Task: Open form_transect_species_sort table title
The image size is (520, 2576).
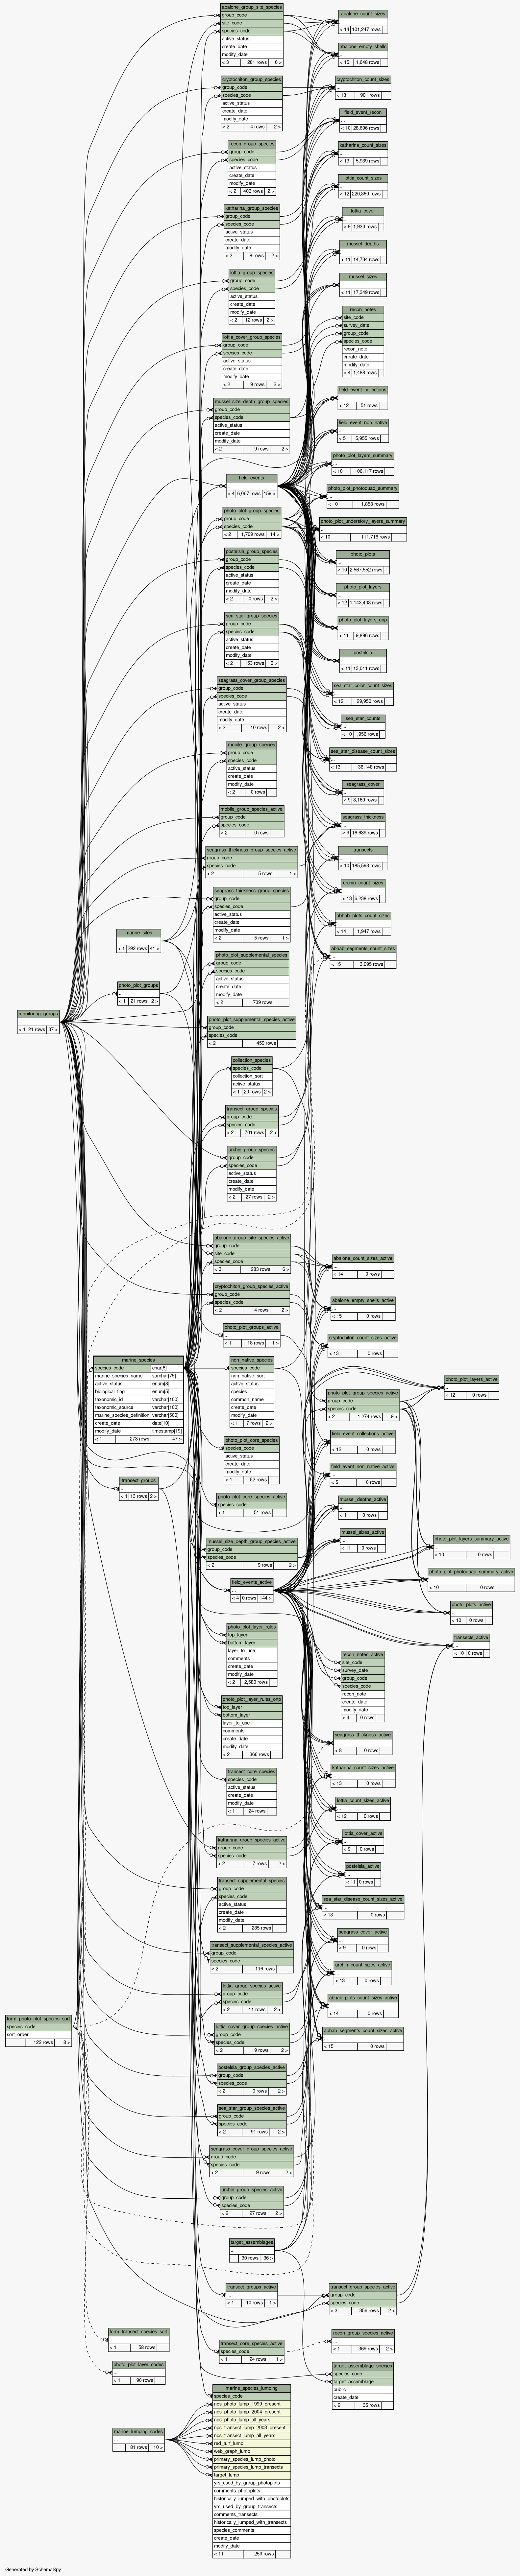Action: (139, 2332)
